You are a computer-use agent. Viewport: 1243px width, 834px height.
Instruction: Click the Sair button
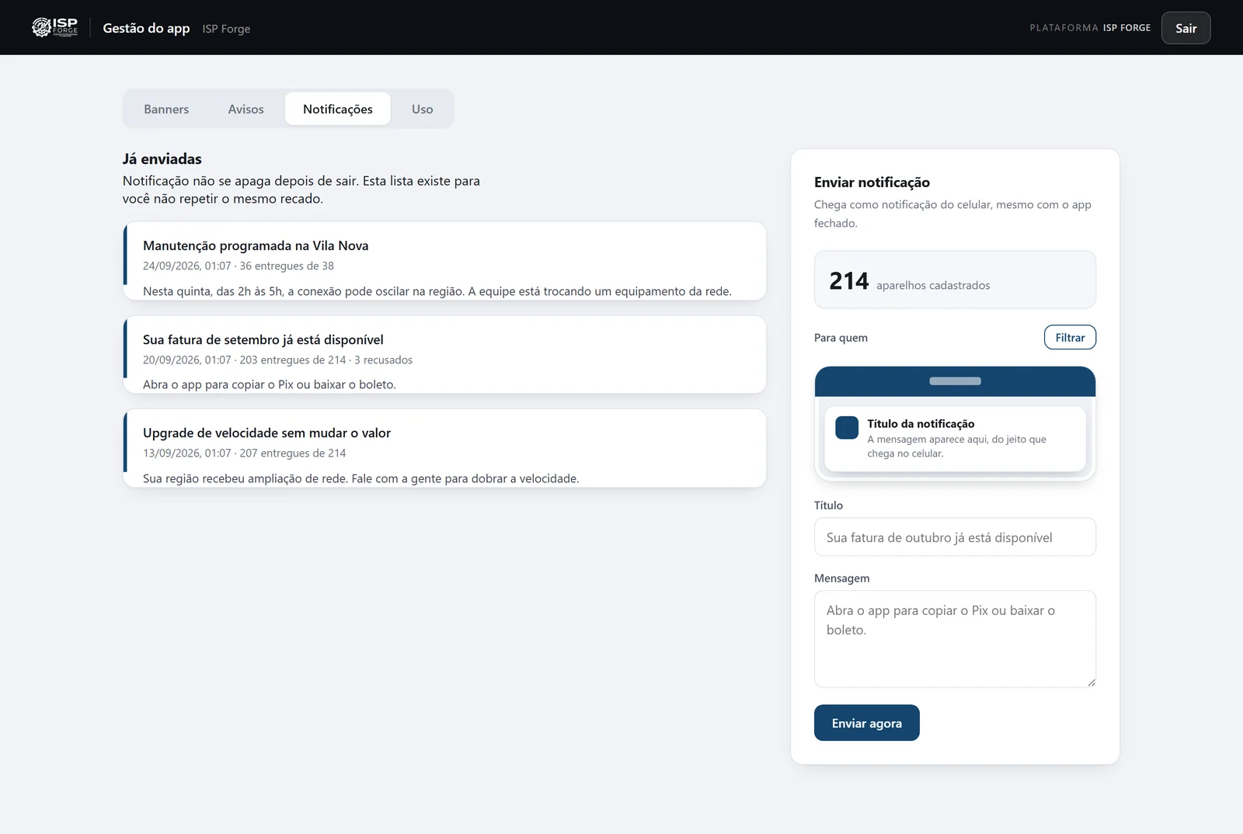[1186, 28]
